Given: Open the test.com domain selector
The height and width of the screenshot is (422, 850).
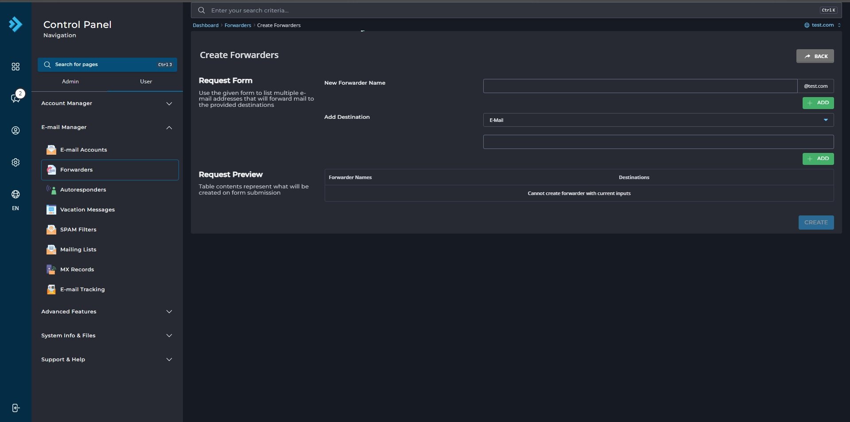Looking at the screenshot, I should pyautogui.click(x=823, y=25).
